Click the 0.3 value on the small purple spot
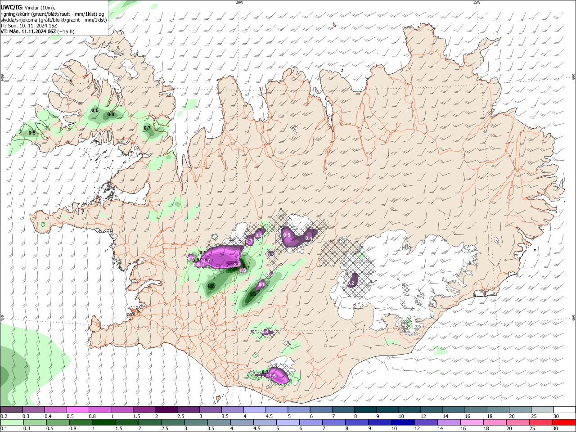The image size is (576, 432). (x=270, y=254)
